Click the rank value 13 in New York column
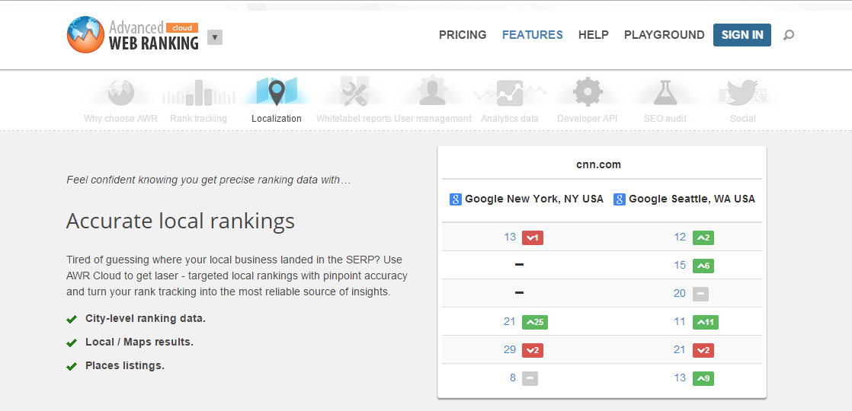Screen dimensions: 852x411 [x=510, y=237]
